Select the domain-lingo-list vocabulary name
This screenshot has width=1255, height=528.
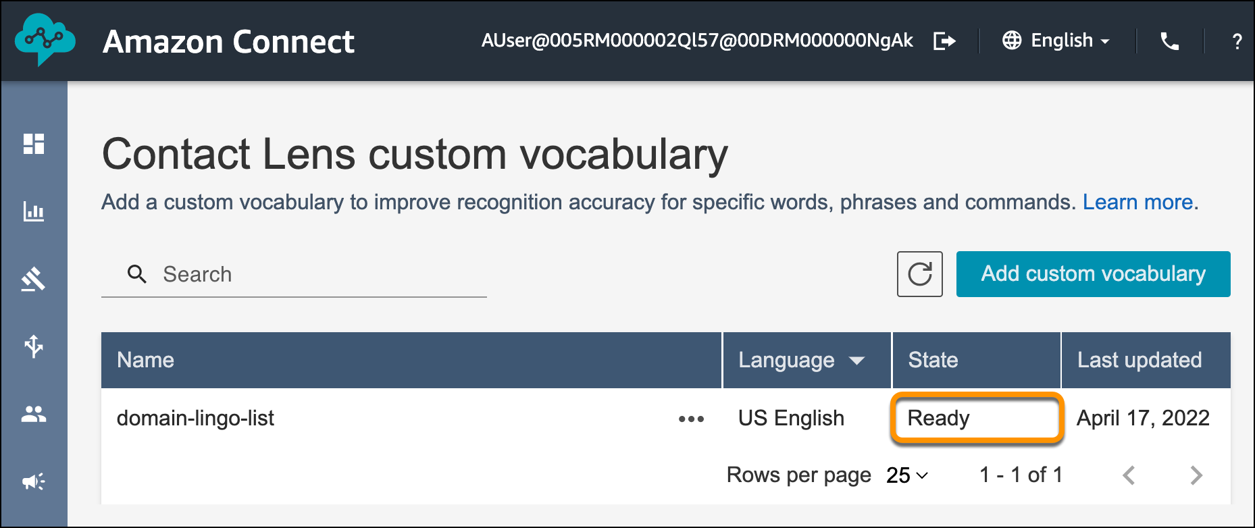click(195, 418)
